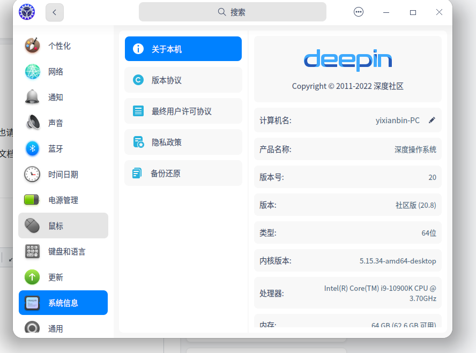Open Network (网络) globe icon

[32, 72]
